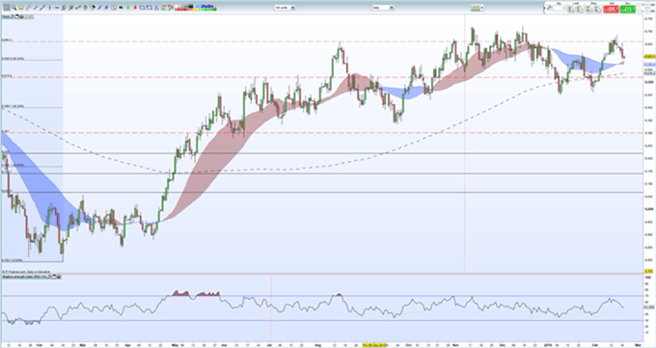
Task: Click the Relative strength index panel label
Action: point(25,277)
